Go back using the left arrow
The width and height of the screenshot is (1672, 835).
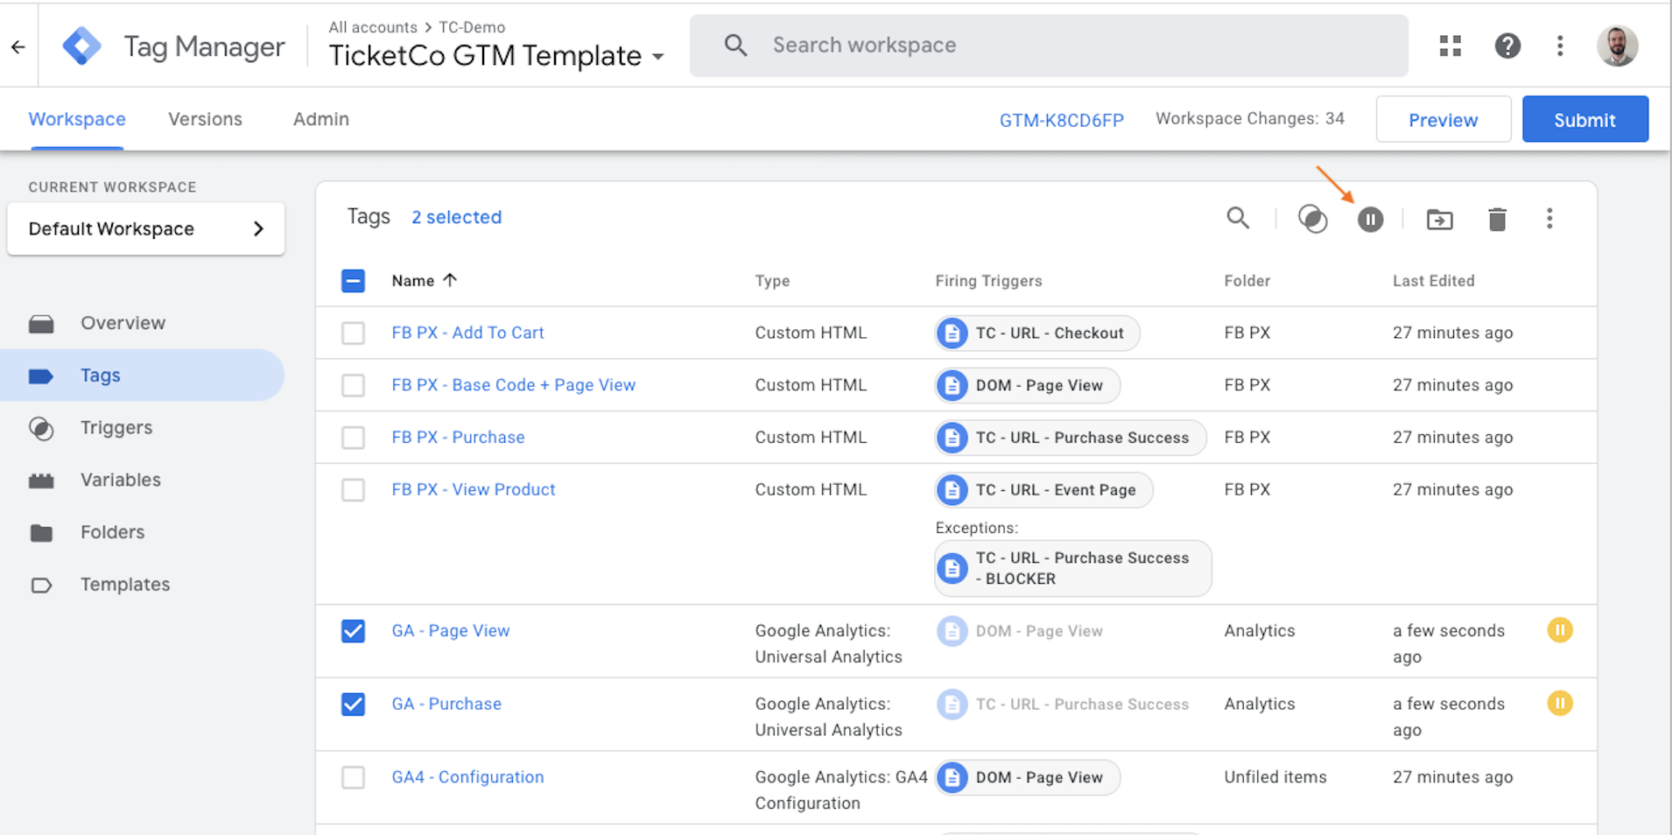[x=18, y=46]
